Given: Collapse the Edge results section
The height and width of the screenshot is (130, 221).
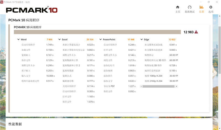Looking at the screenshot, I should tap(141, 39).
